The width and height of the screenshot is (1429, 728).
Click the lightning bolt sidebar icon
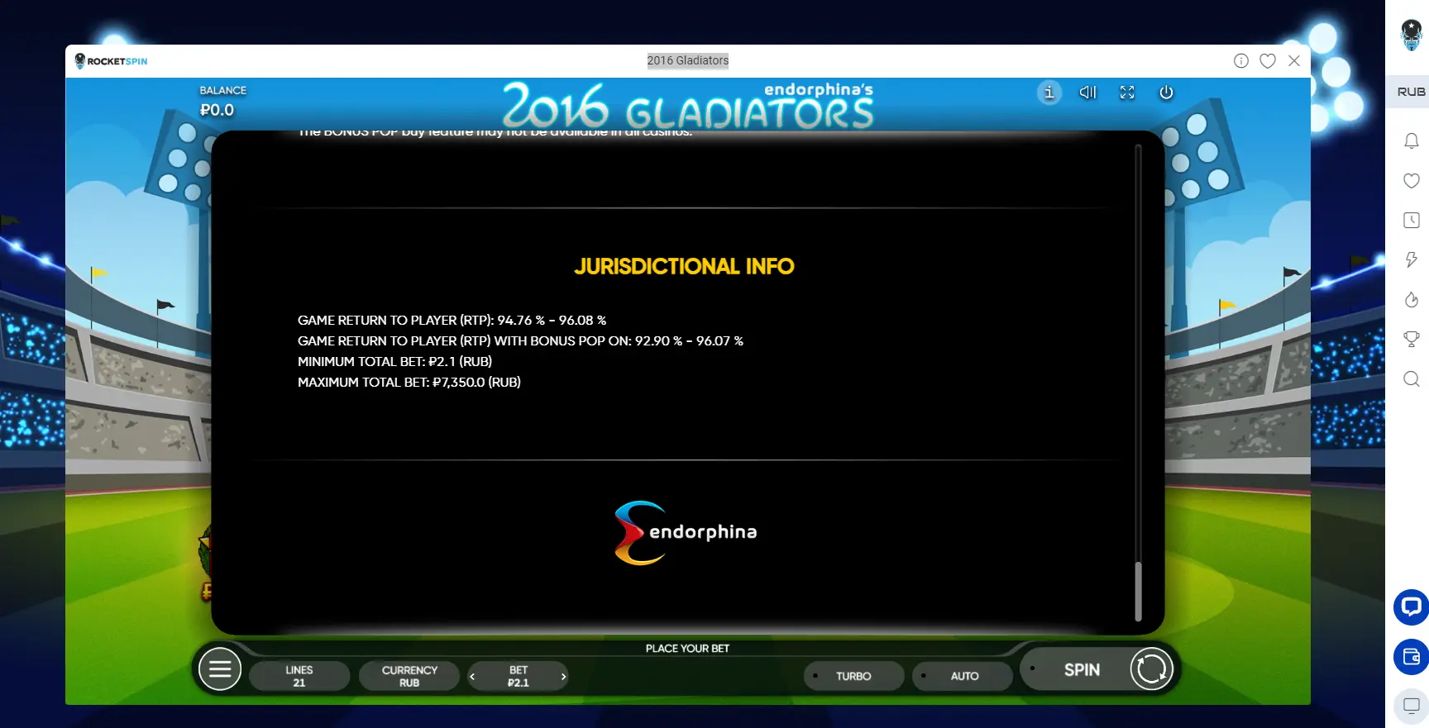(1412, 259)
